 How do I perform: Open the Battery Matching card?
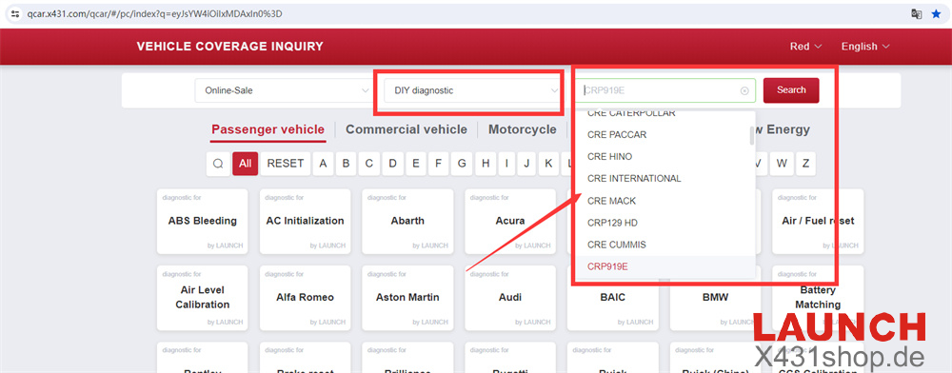(818, 297)
